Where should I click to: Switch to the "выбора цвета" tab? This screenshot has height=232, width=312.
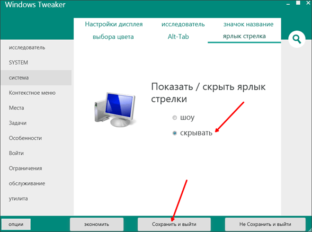(x=113, y=37)
